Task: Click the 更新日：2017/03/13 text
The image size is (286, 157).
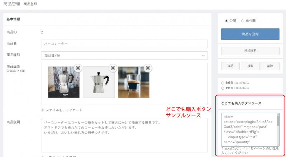Action: coord(237,88)
